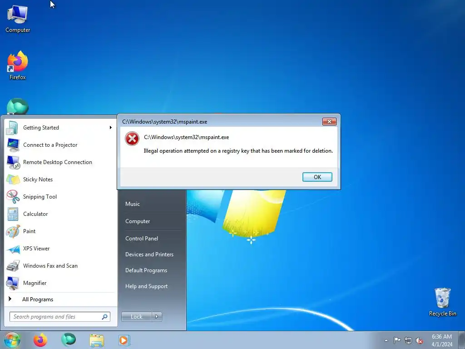Click the Calculator icon in Start menu

coord(12,214)
